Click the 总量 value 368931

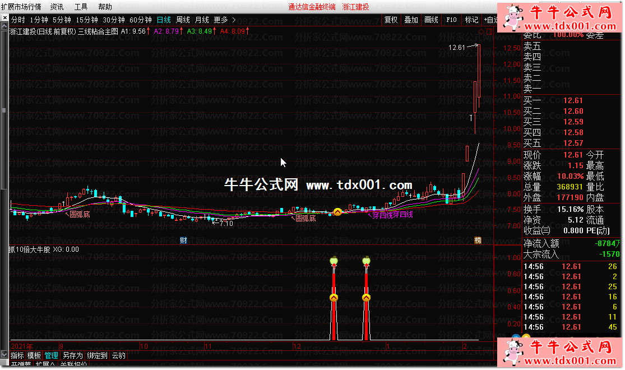tap(570, 187)
